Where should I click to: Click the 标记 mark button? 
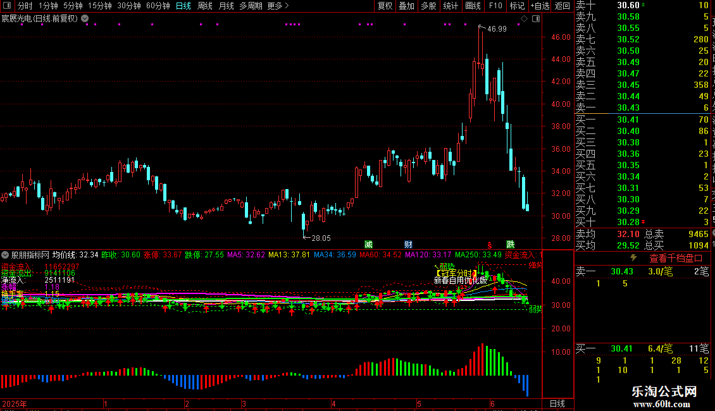517,6
